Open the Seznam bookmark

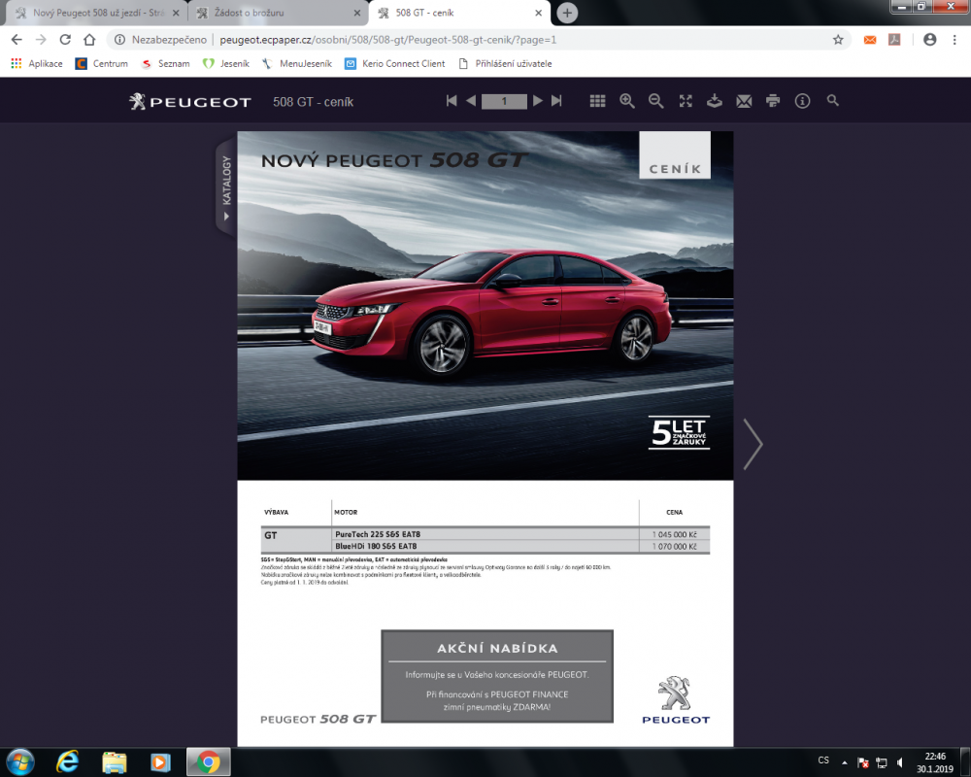tap(165, 64)
